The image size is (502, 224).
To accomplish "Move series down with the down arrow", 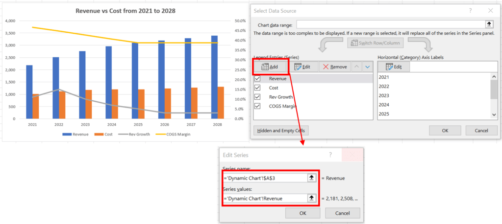I will pos(367,67).
